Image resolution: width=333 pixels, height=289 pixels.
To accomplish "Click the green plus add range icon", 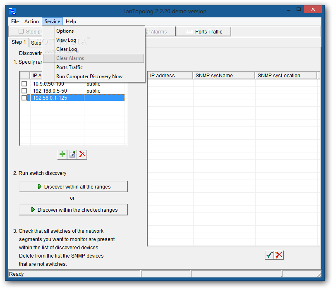I will point(62,154).
